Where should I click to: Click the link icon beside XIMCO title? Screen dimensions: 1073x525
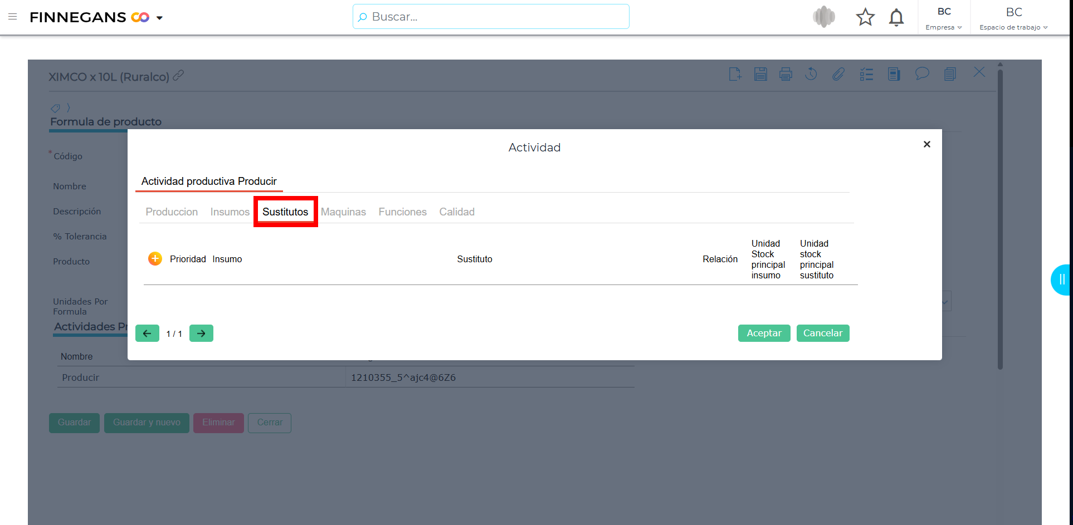pyautogui.click(x=178, y=75)
